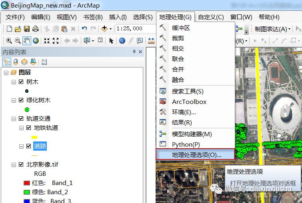Collapse the 轨道交通 group layer
Image resolution: width=302 pixels, height=203 pixels.
pyautogui.click(x=14, y=119)
